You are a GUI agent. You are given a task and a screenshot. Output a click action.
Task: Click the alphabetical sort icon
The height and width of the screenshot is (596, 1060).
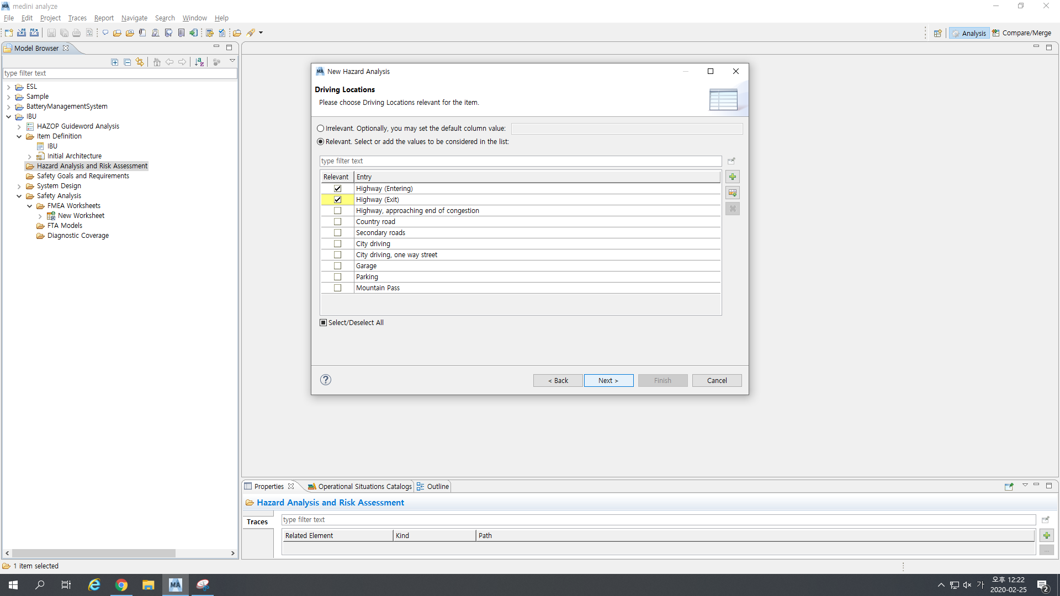tap(199, 62)
